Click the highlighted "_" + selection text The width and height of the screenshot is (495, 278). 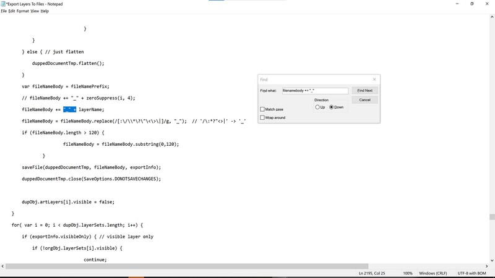(69, 109)
